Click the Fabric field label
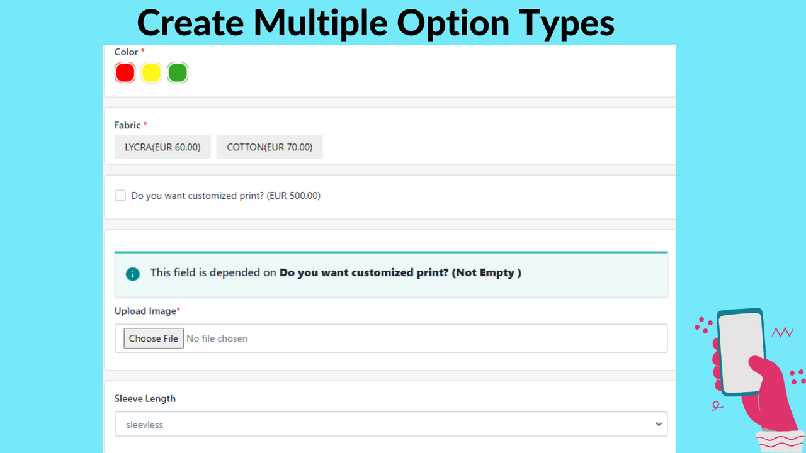The height and width of the screenshot is (453, 806). coord(127,125)
